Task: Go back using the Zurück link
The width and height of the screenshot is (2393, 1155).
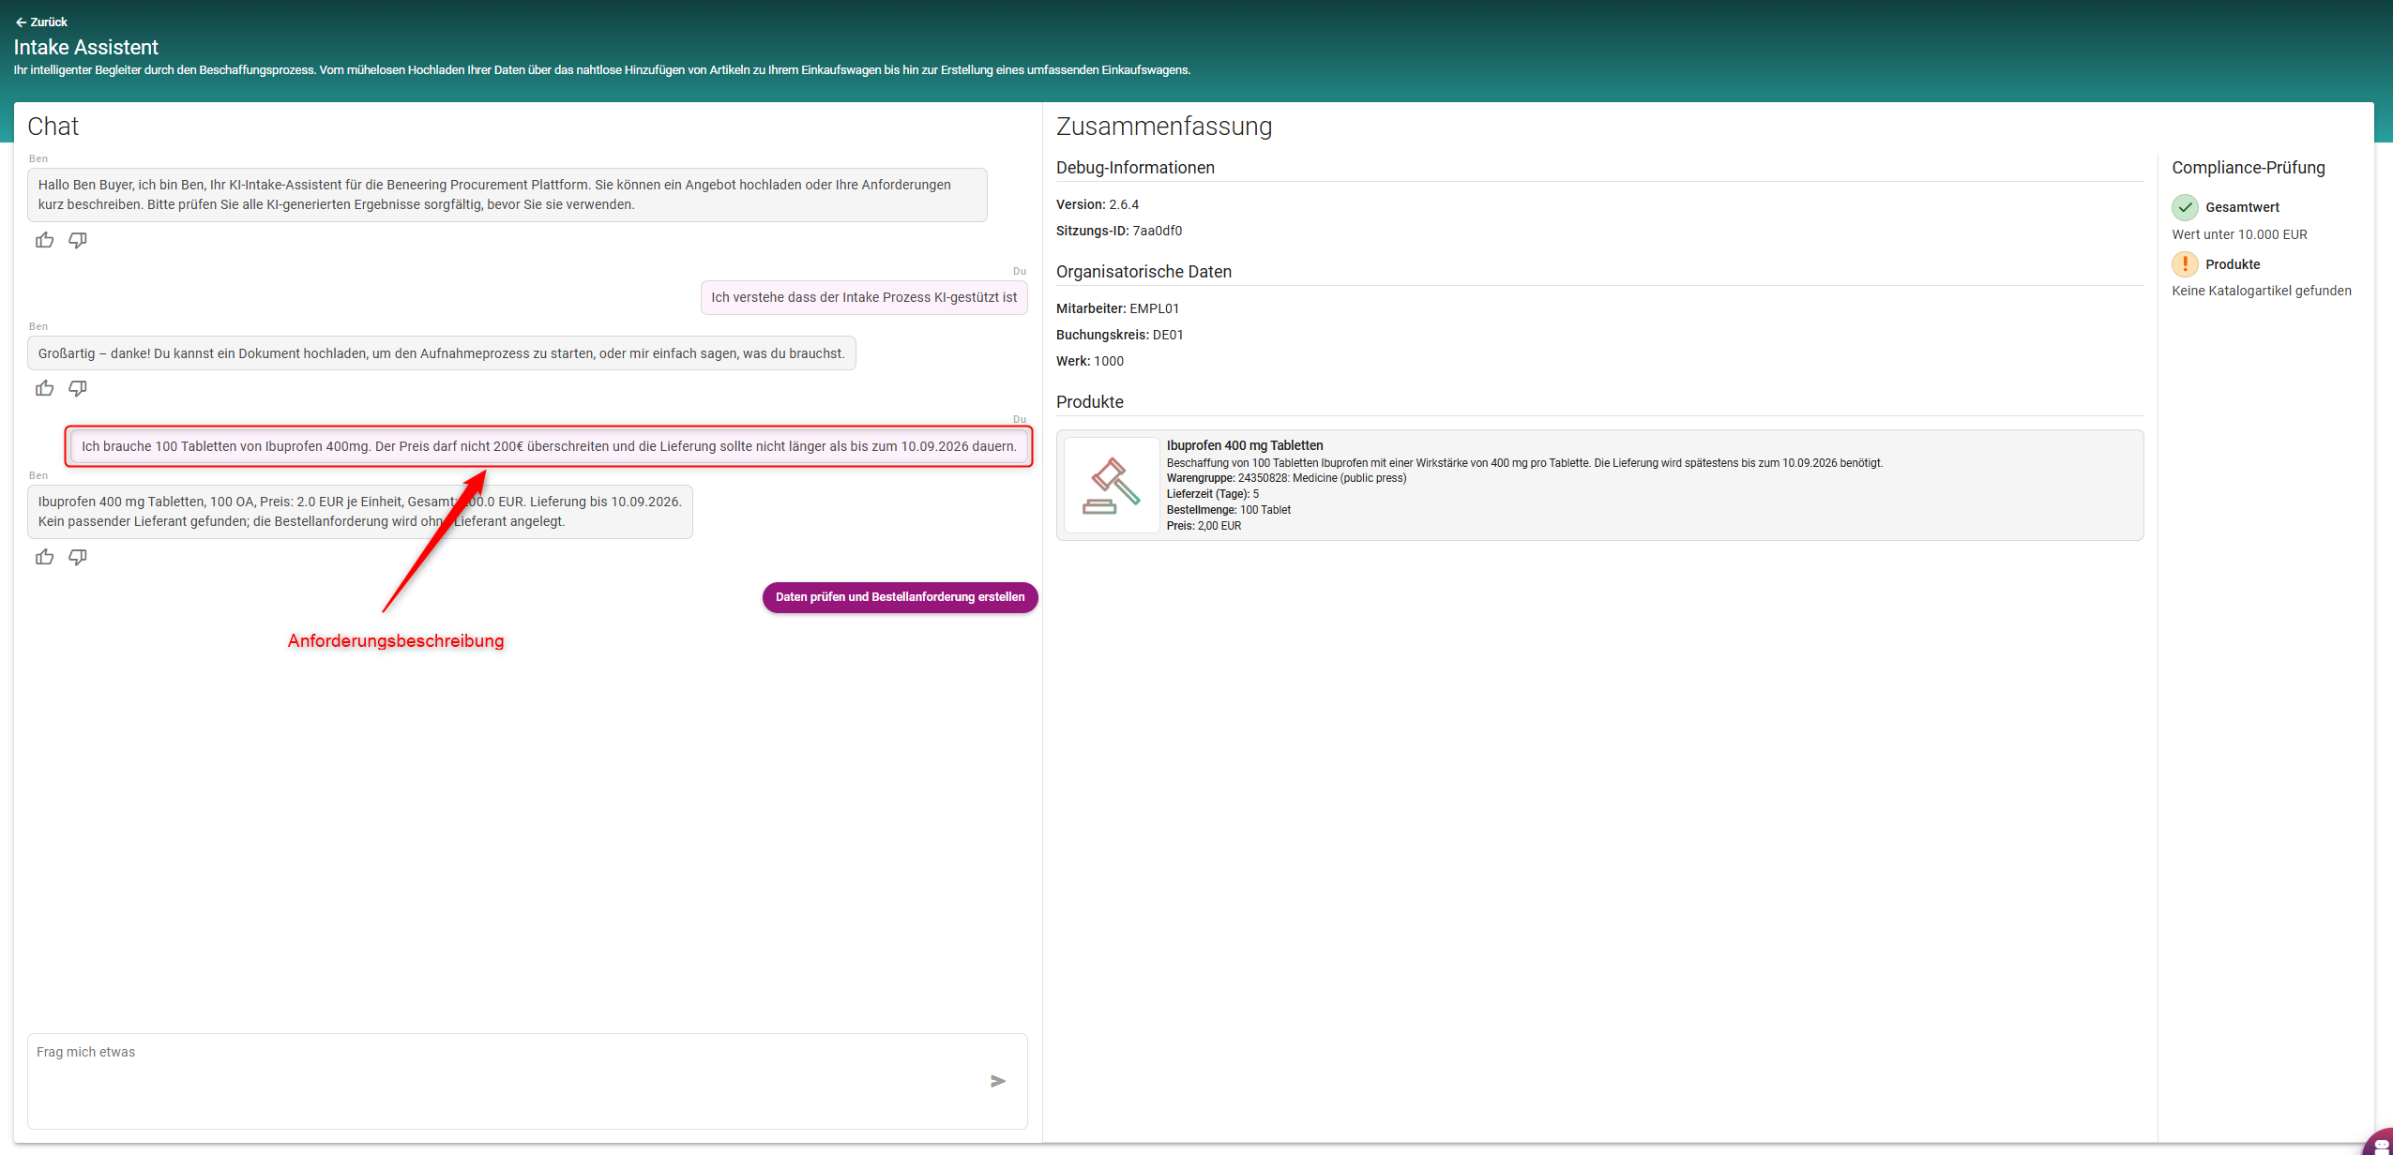Action: [41, 22]
